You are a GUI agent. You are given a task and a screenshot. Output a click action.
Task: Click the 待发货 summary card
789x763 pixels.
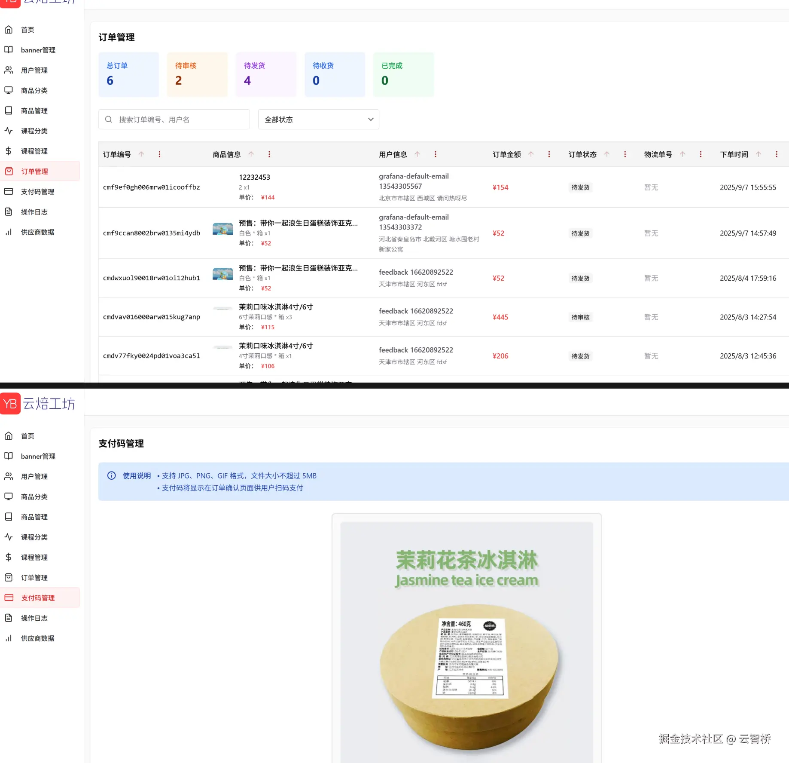click(266, 74)
